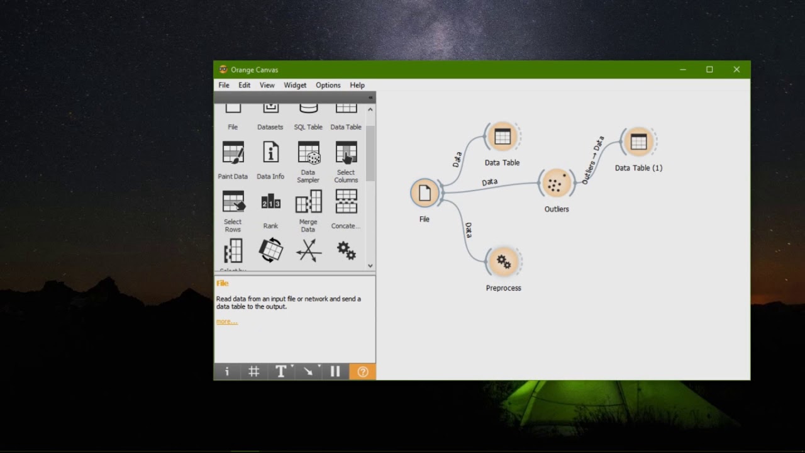Open the Help menu

[357, 85]
